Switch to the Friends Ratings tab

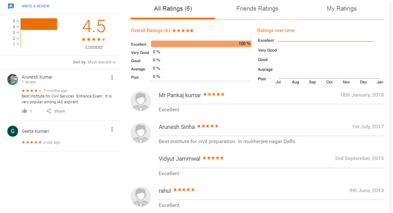click(257, 9)
